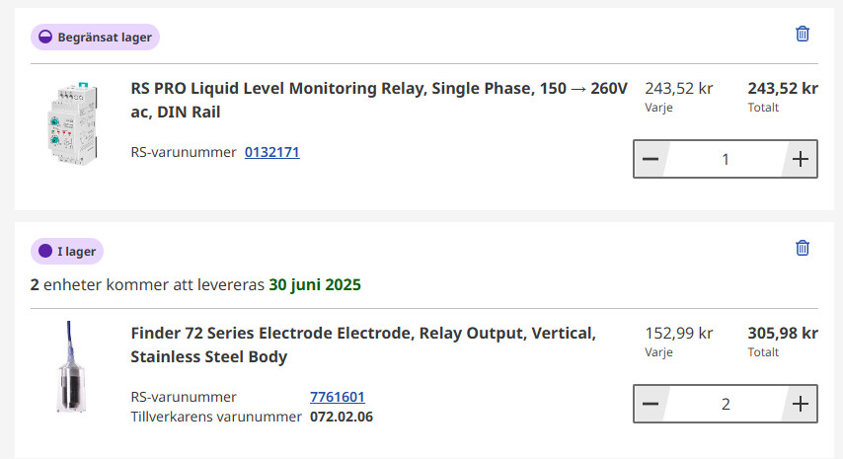Edit the relay quantity field showing 1
The image size is (843, 459).
coord(726,159)
